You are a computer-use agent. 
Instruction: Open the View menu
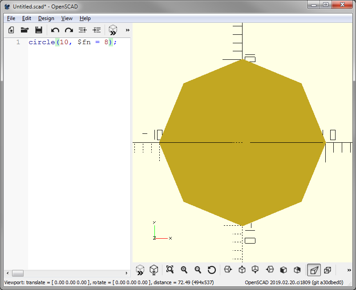pyautogui.click(x=67, y=18)
